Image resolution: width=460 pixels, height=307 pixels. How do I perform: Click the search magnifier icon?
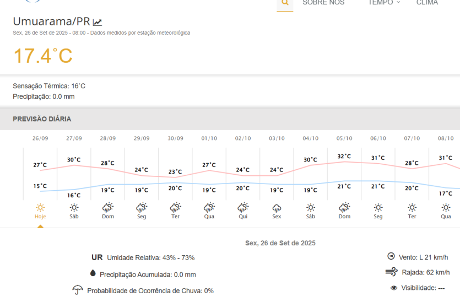tap(285, 3)
